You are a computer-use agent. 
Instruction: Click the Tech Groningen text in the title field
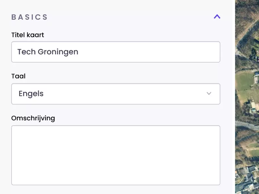48,52
